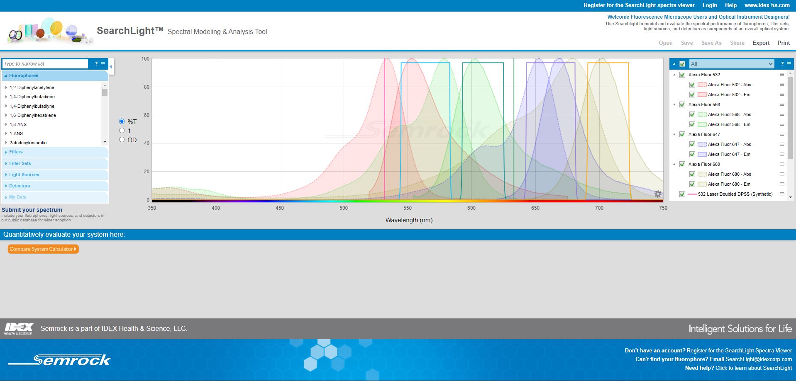
Task: Click Print in the top menu
Action: (x=784, y=43)
